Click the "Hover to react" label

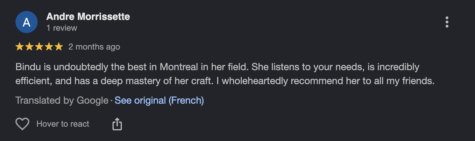point(63,124)
